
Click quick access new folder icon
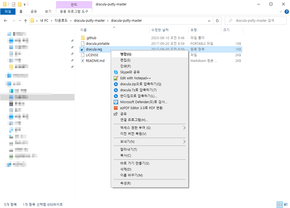(19, 4)
